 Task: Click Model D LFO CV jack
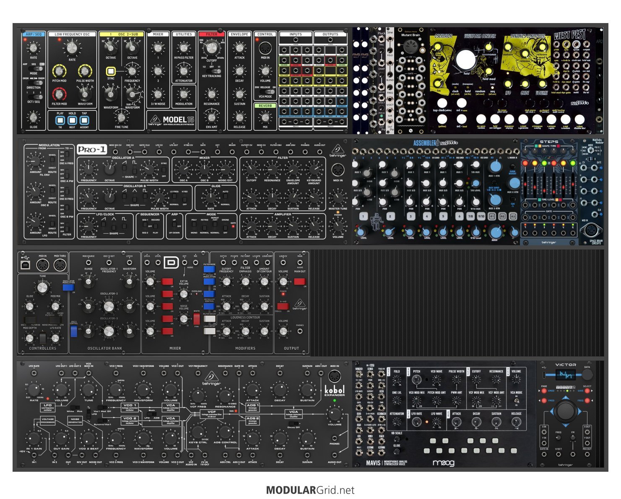pyautogui.click(x=130, y=262)
